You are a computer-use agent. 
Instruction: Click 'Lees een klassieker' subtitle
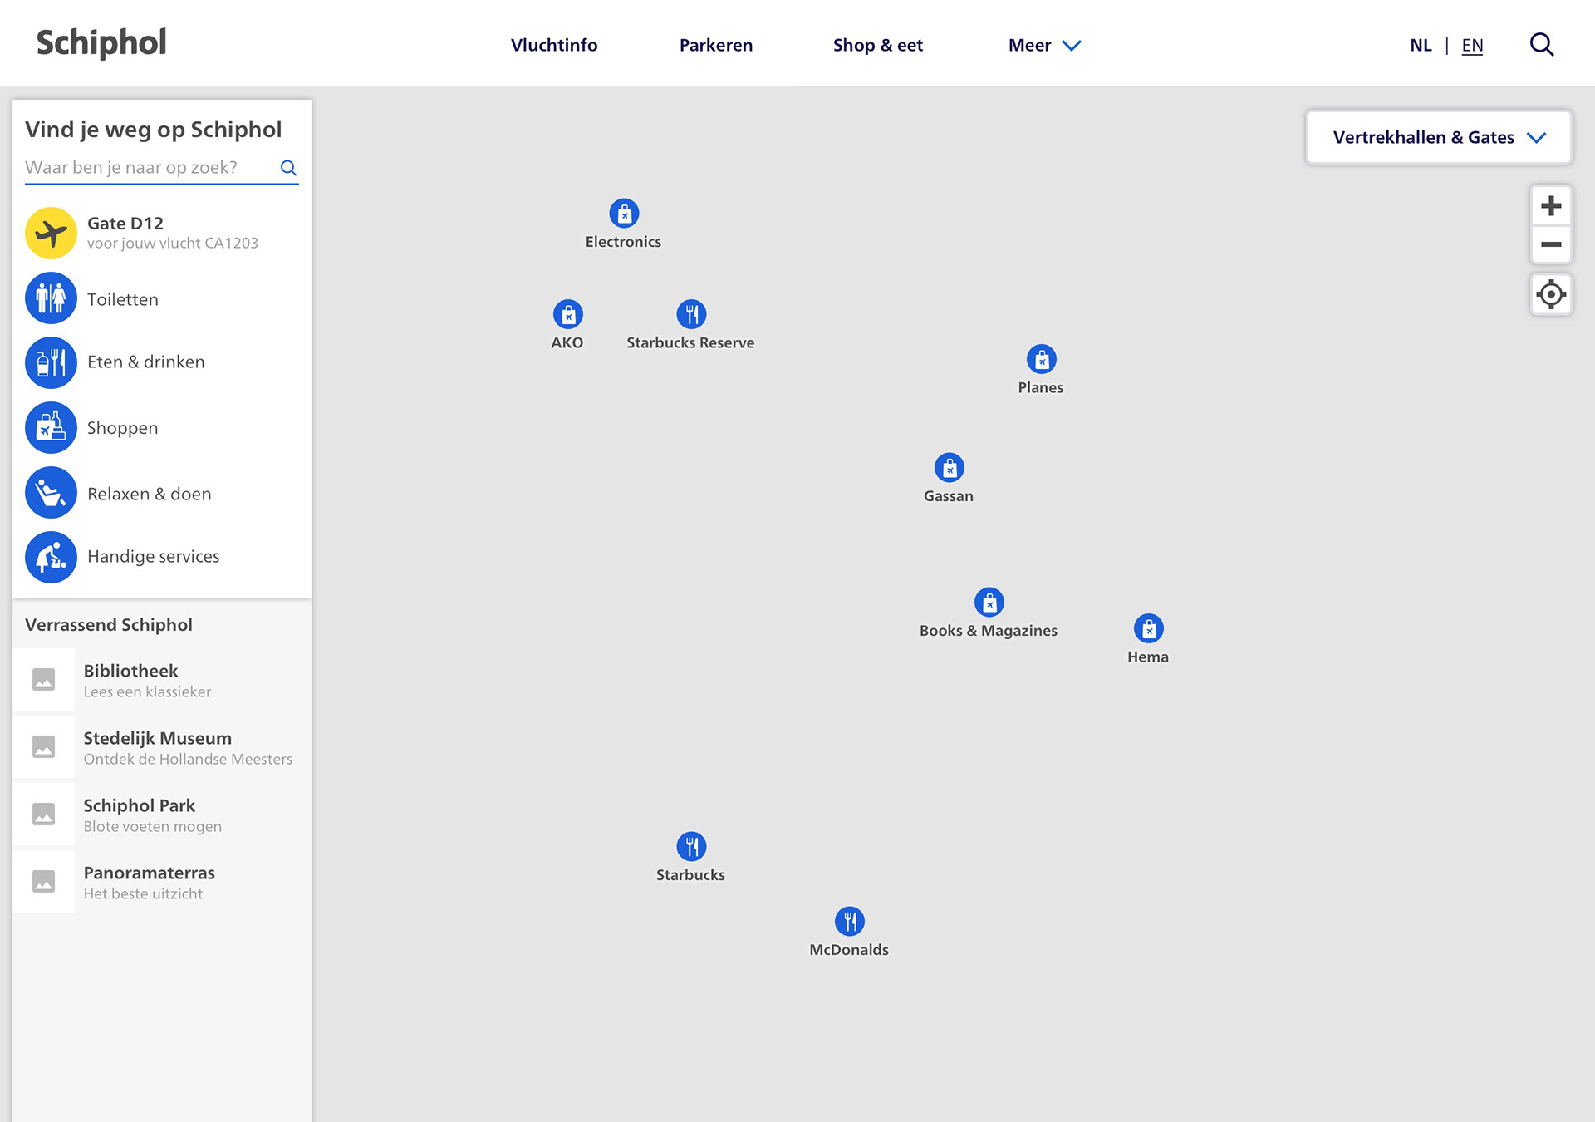[x=147, y=691]
